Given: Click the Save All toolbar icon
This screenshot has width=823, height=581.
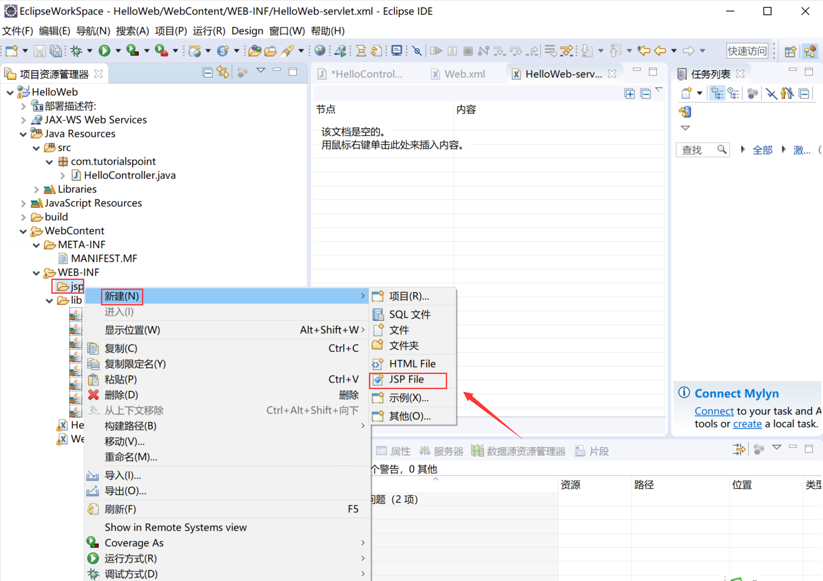Looking at the screenshot, I should click(56, 51).
